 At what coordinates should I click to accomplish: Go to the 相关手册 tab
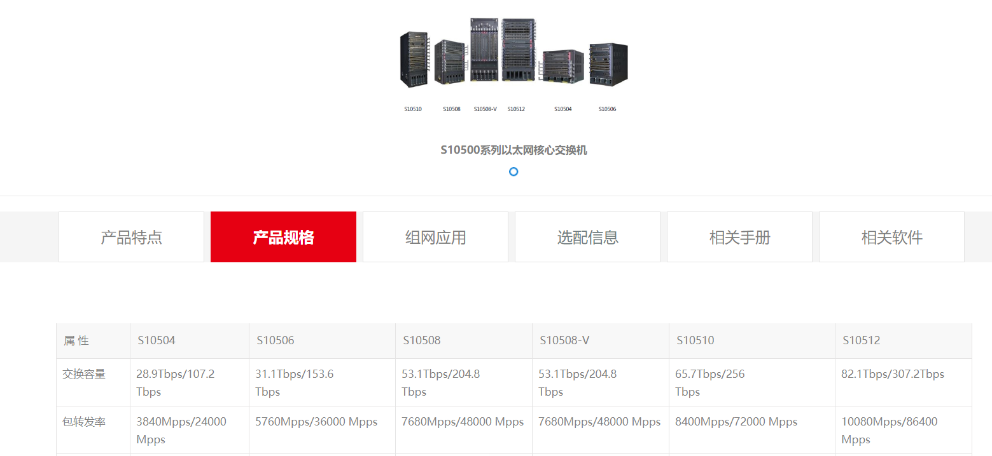click(x=739, y=237)
